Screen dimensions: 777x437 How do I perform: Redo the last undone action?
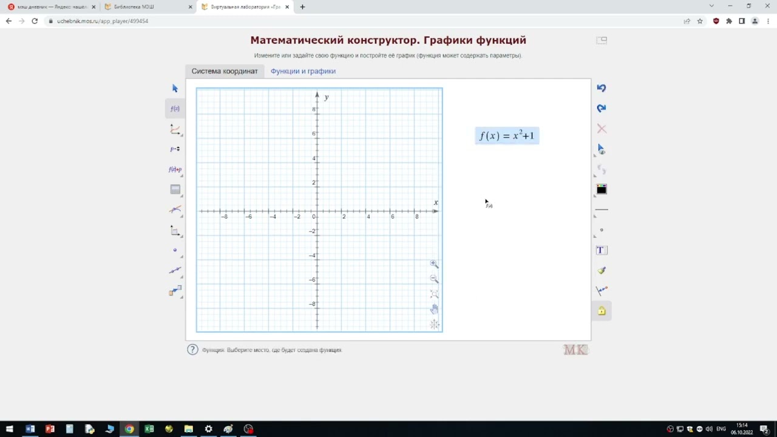(x=602, y=108)
